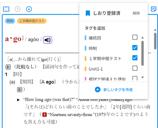
Task: Click the 《A ago》 pattern text
Action: click(48, 82)
